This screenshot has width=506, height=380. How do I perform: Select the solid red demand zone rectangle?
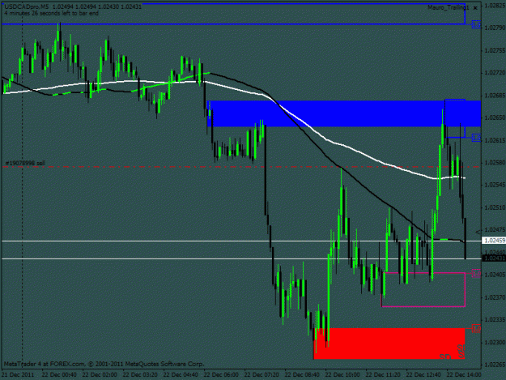(x=389, y=344)
